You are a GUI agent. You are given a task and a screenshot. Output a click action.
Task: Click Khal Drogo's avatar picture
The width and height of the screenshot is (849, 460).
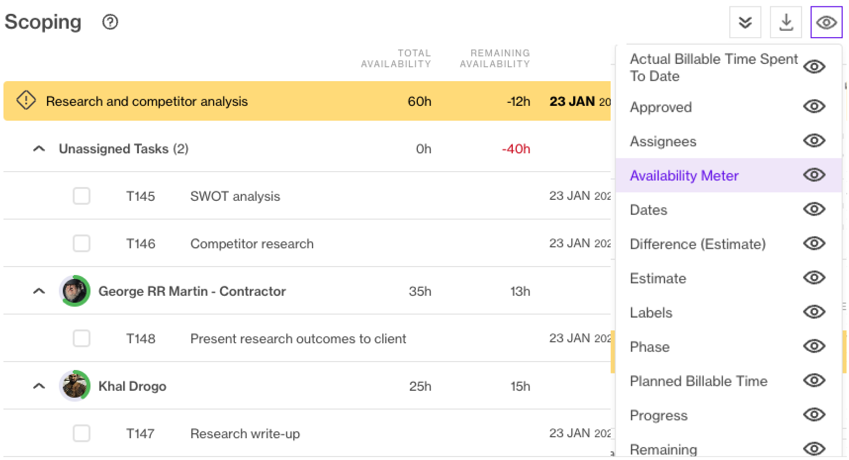click(75, 386)
